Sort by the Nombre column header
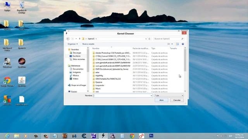The height and width of the screenshot is (139, 248). 96,49
